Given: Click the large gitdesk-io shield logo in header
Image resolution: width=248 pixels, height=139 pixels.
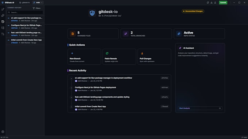Looking at the screenshot, I should point(92,13).
